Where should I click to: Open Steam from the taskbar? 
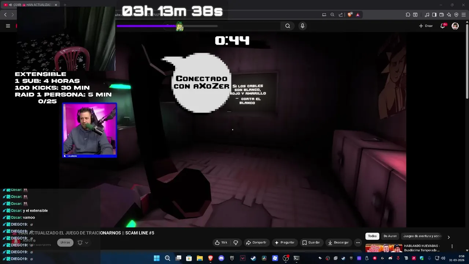click(253, 258)
